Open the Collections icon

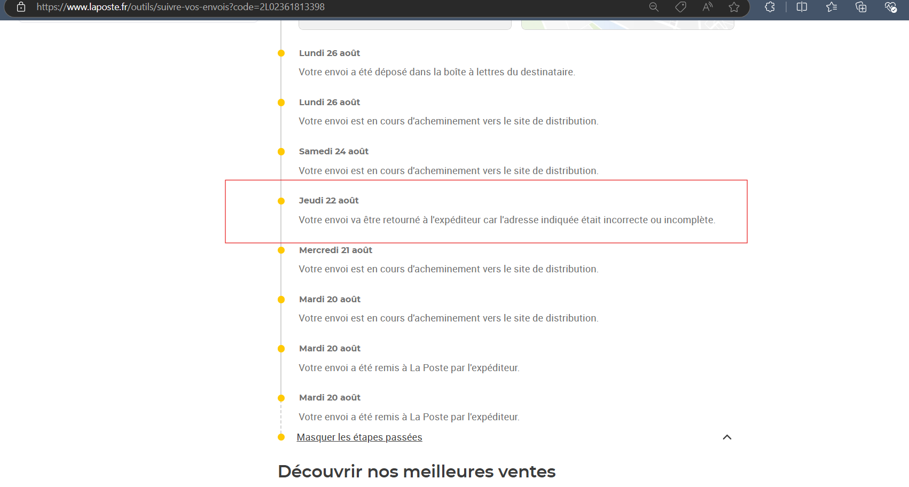point(861,7)
